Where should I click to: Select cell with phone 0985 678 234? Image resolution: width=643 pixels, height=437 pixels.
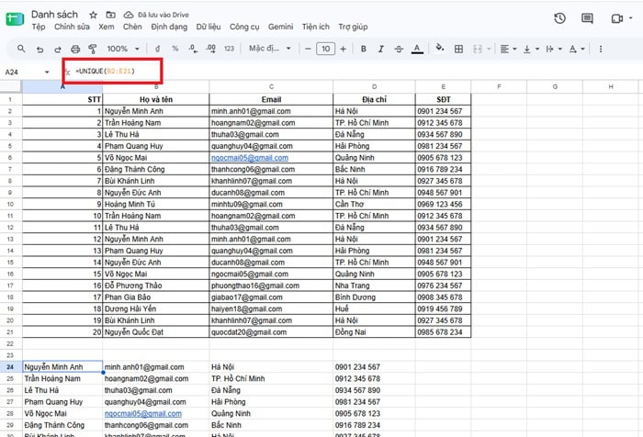click(x=444, y=332)
